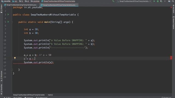Click main() in bottom breadcrumb
This screenshot has height=98, width=175.
pos(50,95)
